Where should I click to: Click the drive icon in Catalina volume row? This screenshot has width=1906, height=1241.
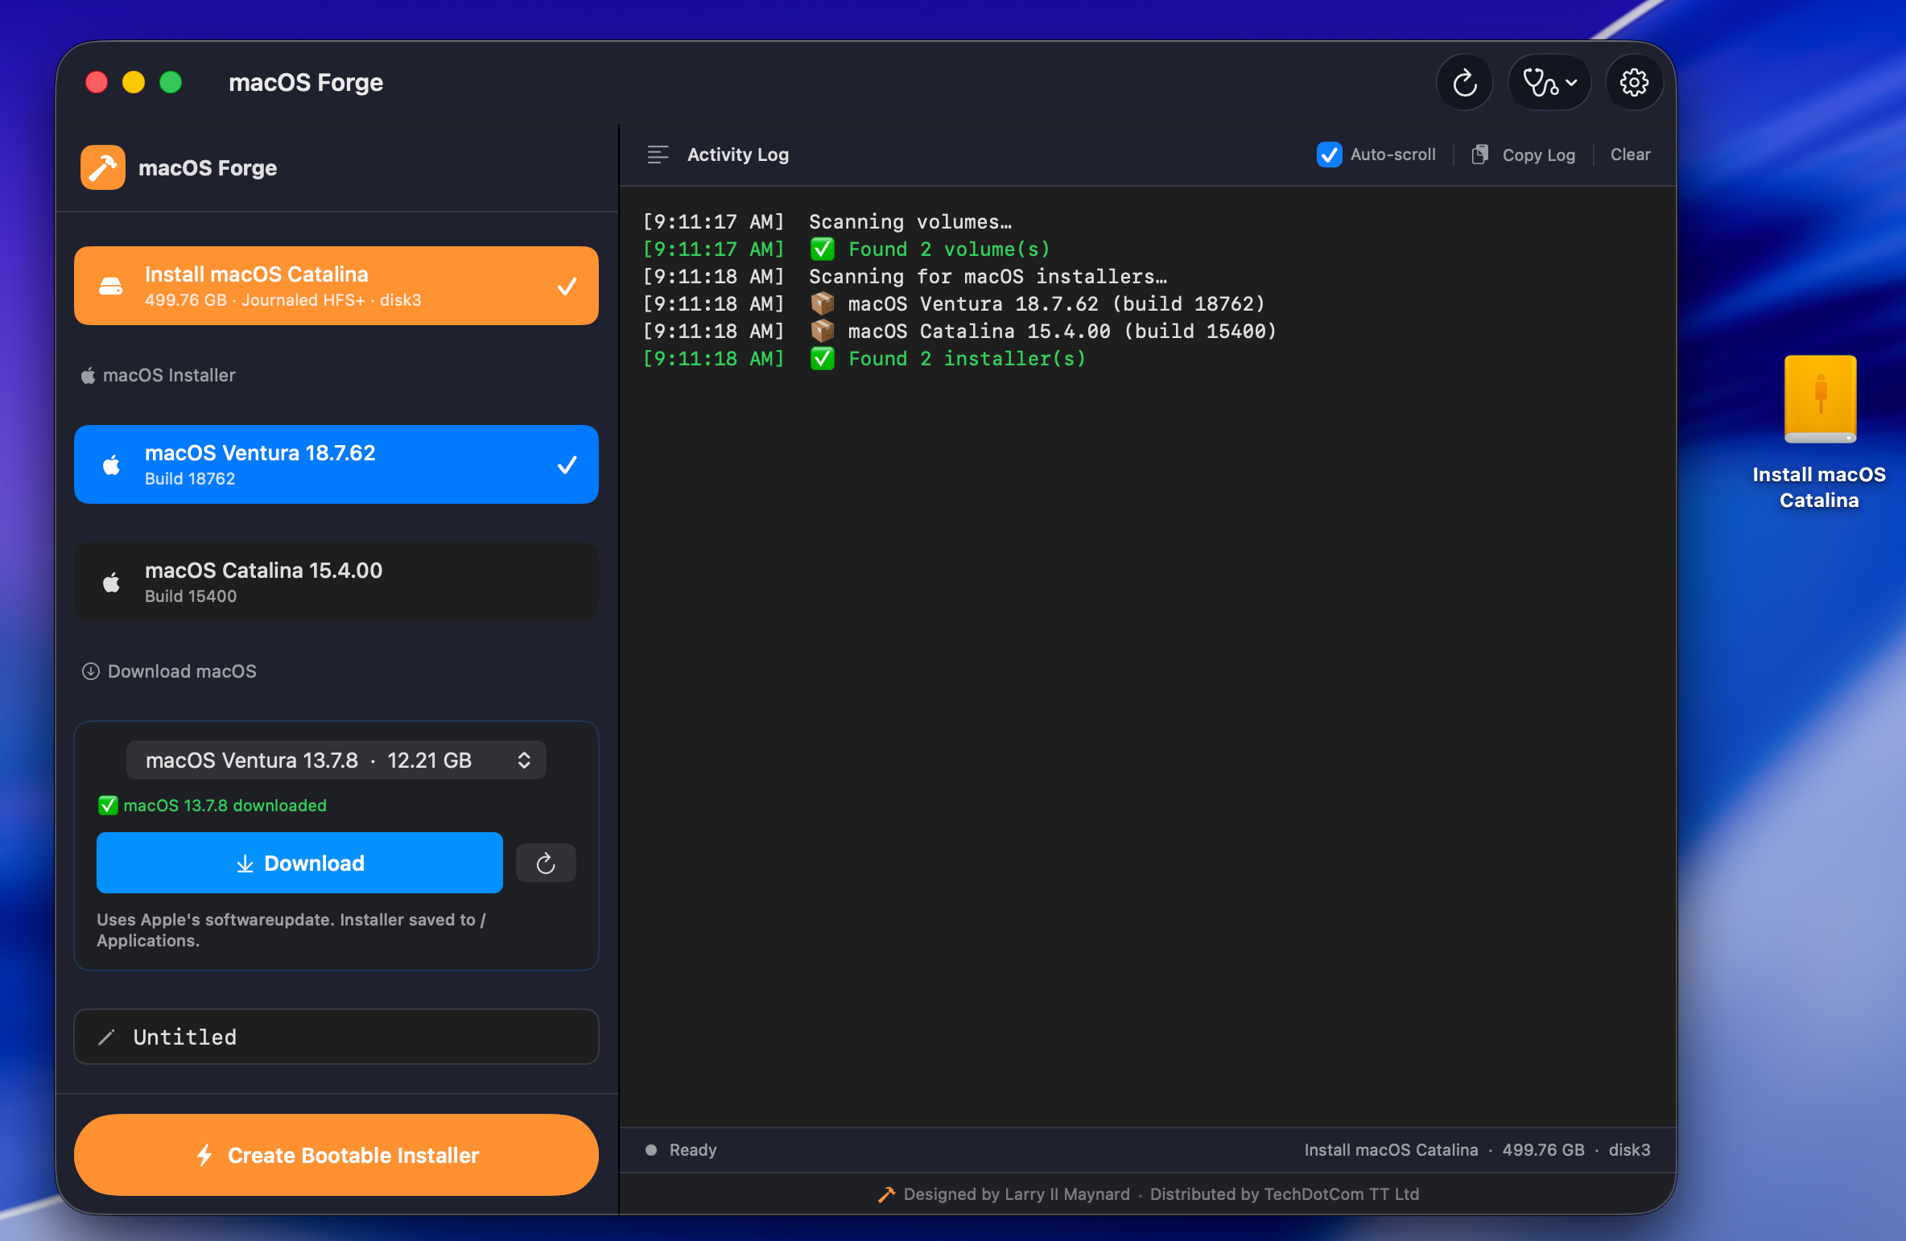click(x=111, y=286)
